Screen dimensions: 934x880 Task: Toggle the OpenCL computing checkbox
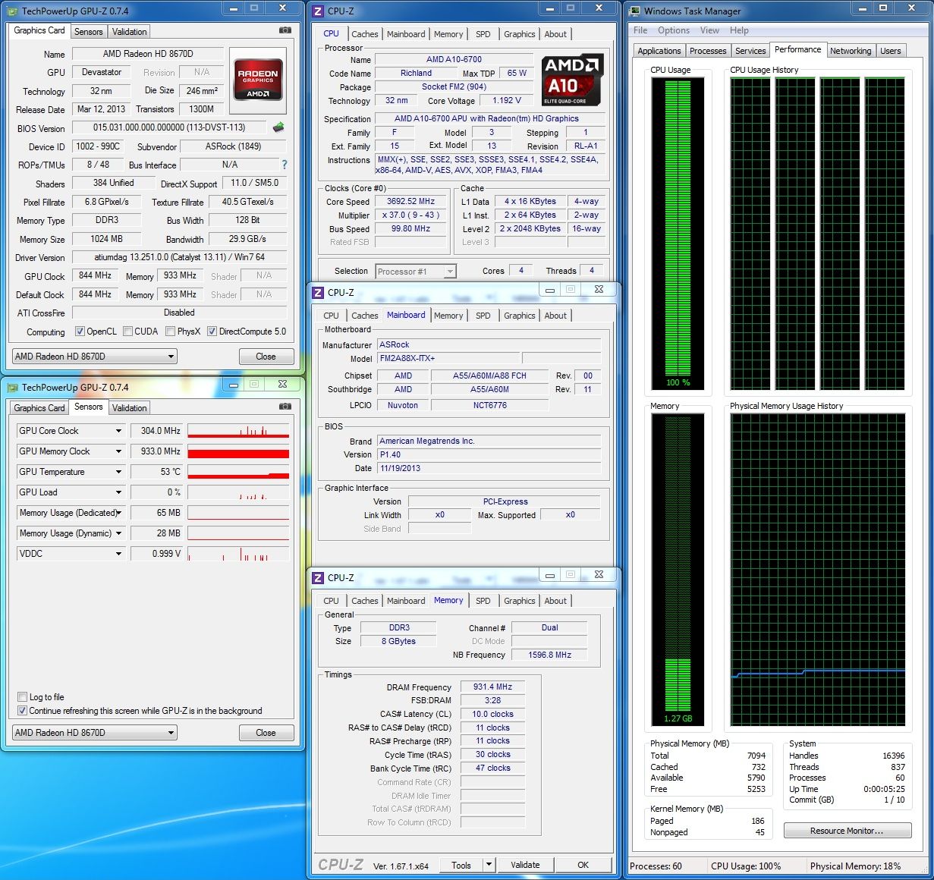[80, 332]
